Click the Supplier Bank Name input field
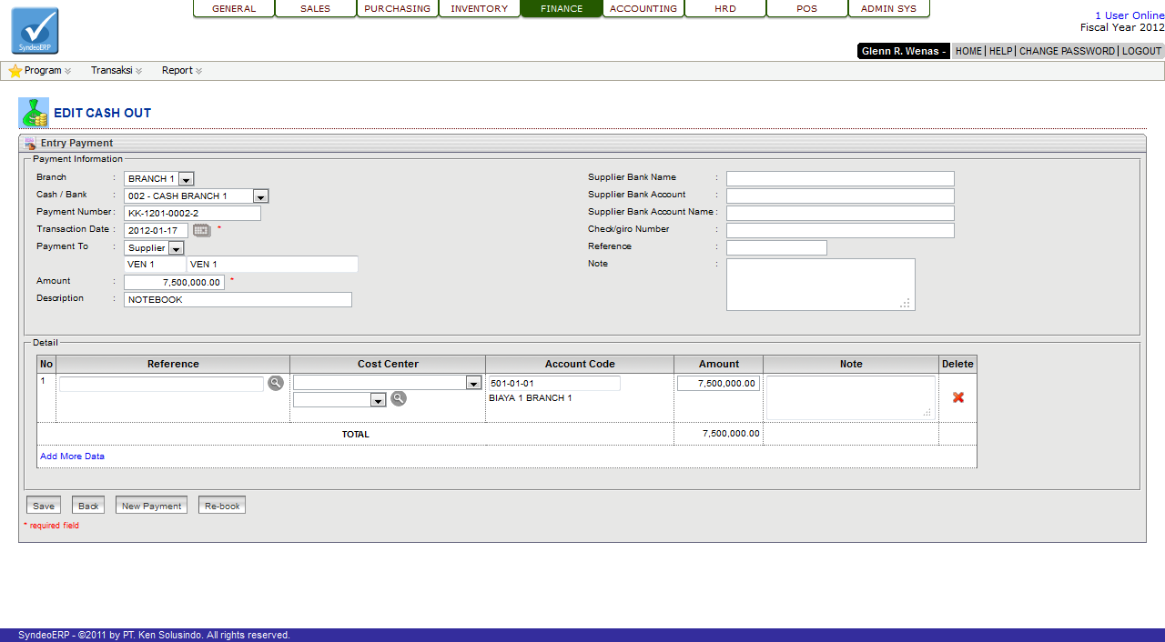Image resolution: width=1165 pixels, height=642 pixels. (x=840, y=179)
